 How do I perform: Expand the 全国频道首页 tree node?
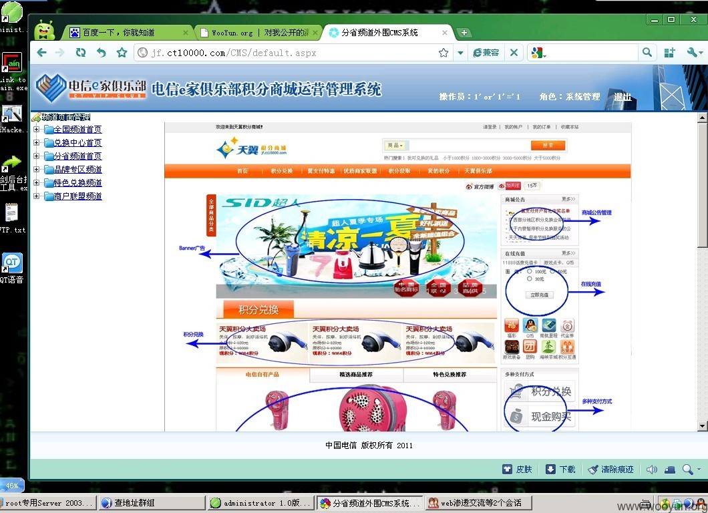[x=37, y=129]
